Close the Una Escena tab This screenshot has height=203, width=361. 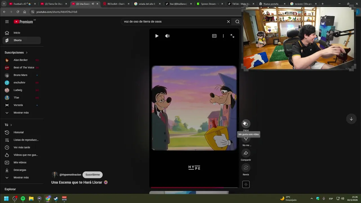point(97,4)
